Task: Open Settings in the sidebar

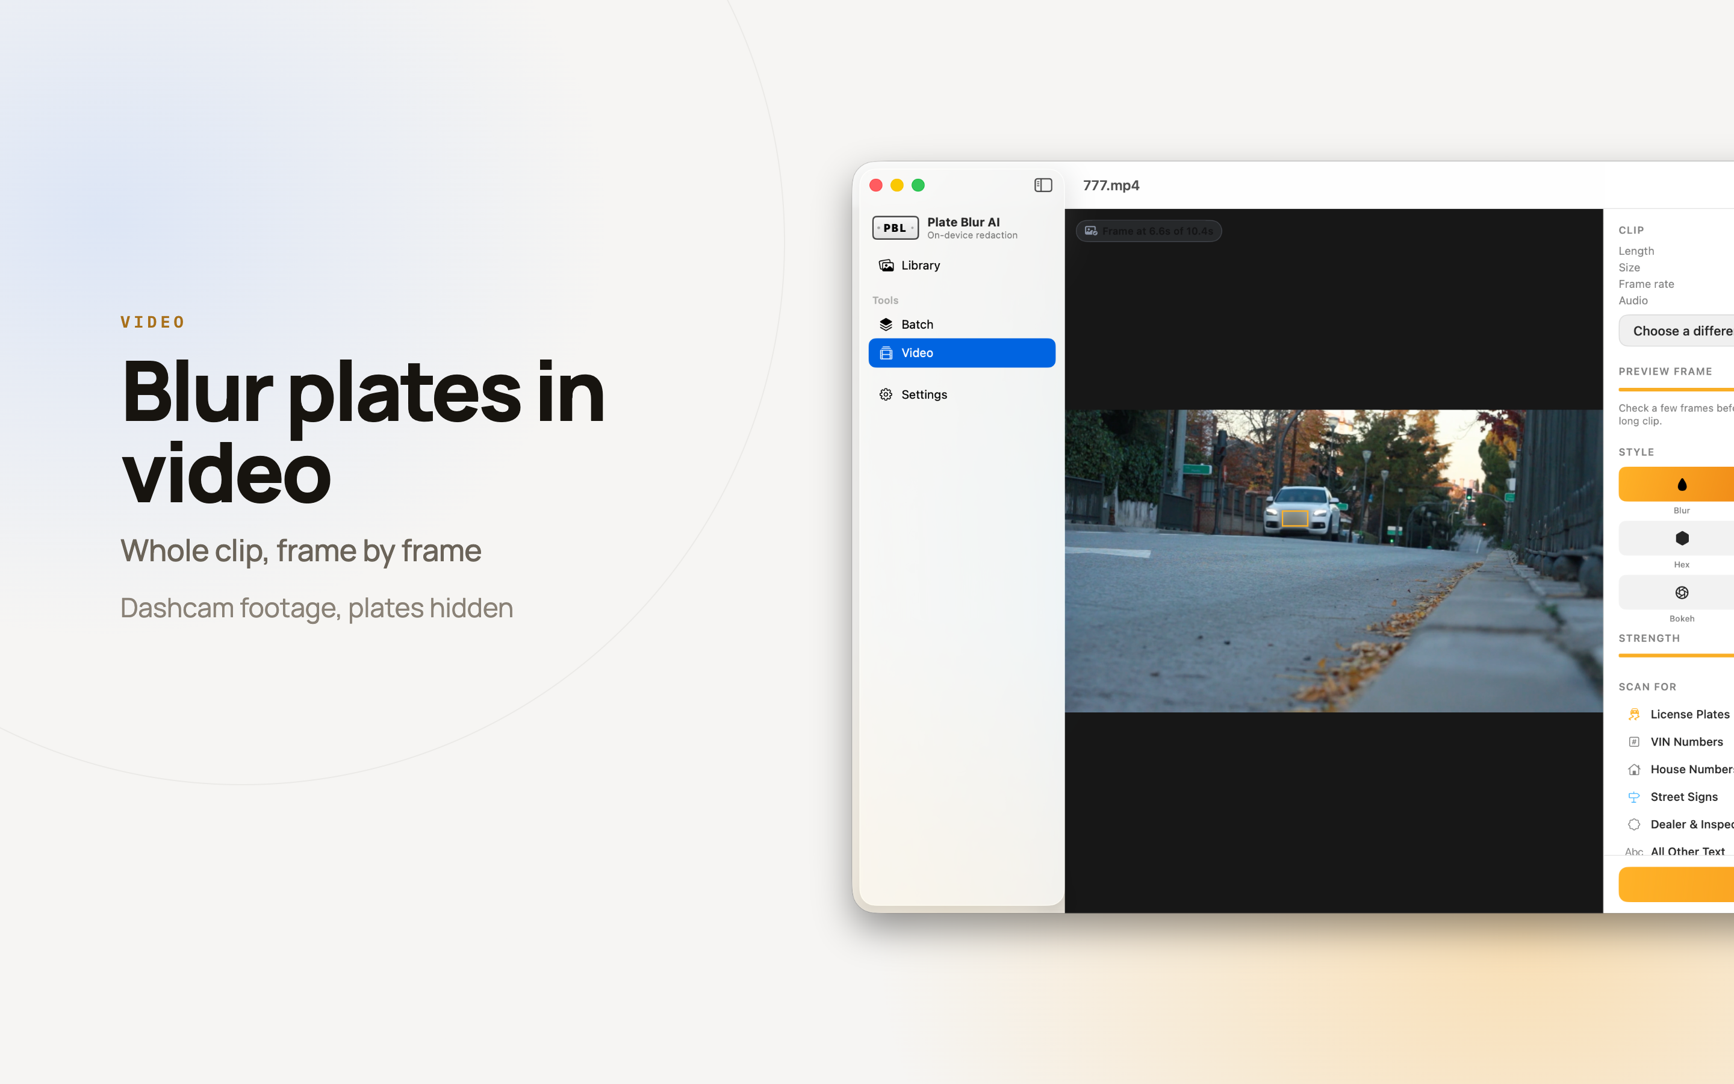Action: pos(962,394)
